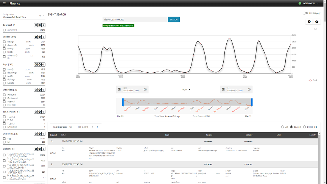Viewport: 327px width, 184px height.
Task: Click the SEARCH button
Action: [174, 19]
